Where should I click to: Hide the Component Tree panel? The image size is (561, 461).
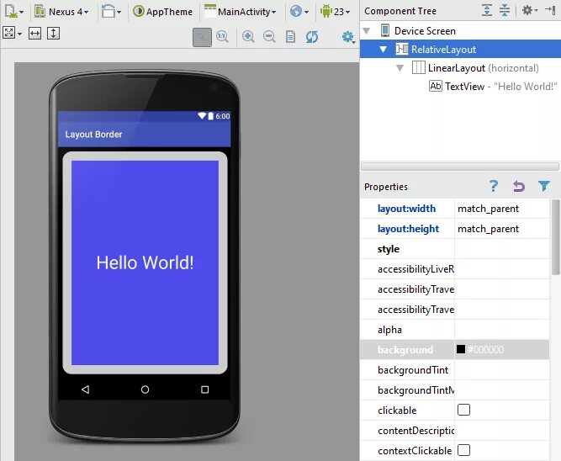(550, 10)
